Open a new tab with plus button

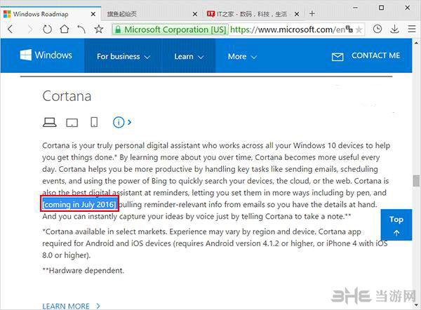pyautogui.click(x=312, y=14)
